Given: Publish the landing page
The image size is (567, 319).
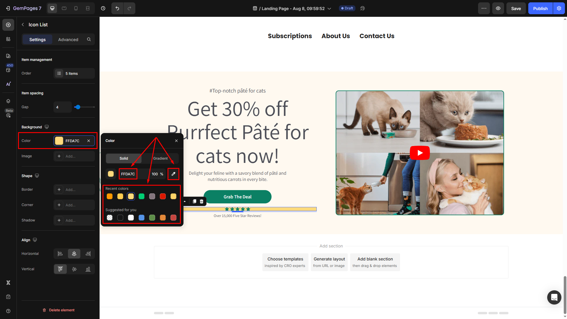Looking at the screenshot, I should pos(540,8).
